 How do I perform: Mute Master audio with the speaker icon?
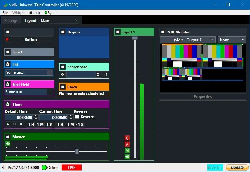tap(8, 144)
